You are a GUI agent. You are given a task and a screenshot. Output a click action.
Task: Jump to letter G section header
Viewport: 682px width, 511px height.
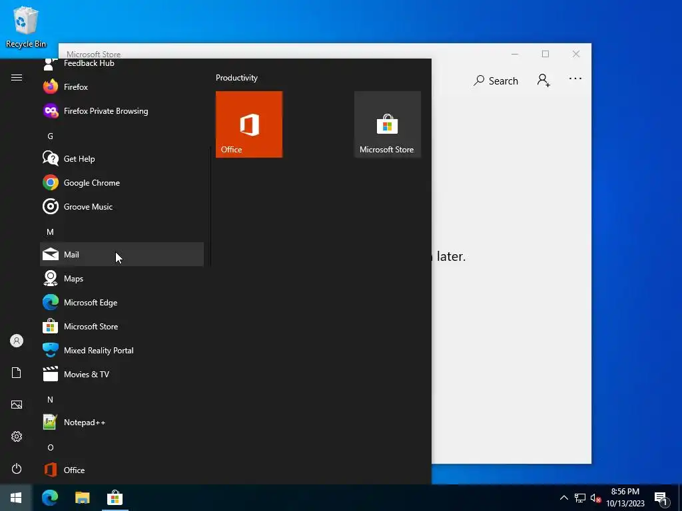pyautogui.click(x=50, y=136)
